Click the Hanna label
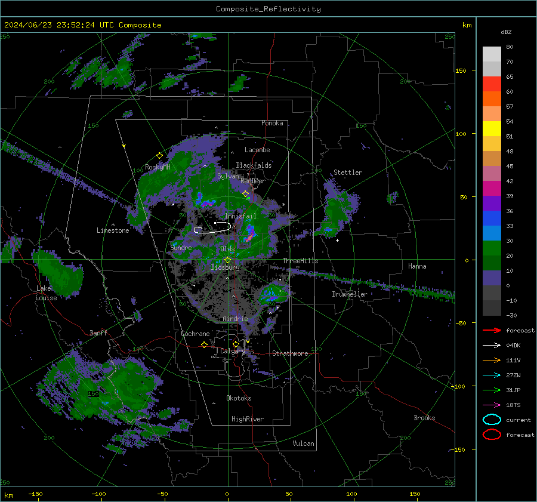 [x=417, y=266]
